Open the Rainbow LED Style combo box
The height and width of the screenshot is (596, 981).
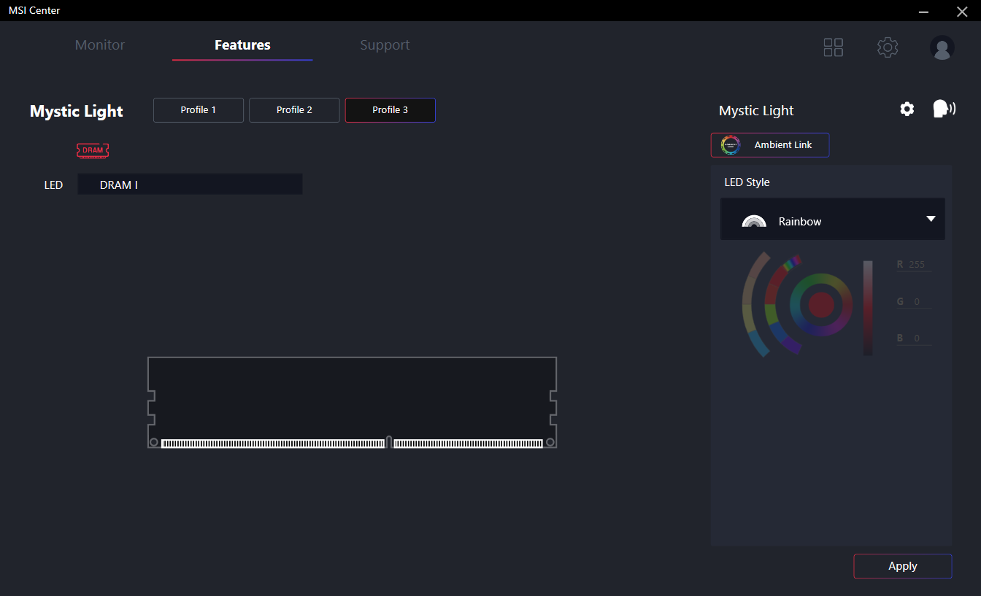(833, 219)
